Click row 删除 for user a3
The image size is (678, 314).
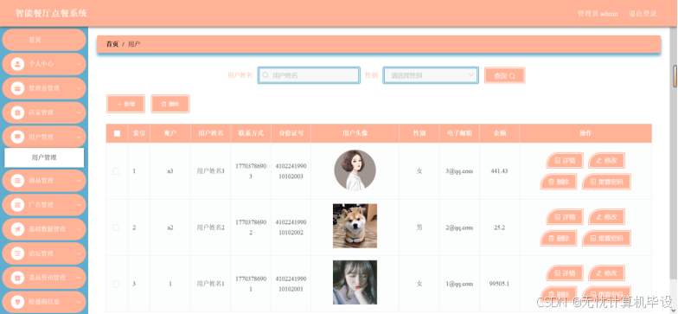tap(559, 182)
